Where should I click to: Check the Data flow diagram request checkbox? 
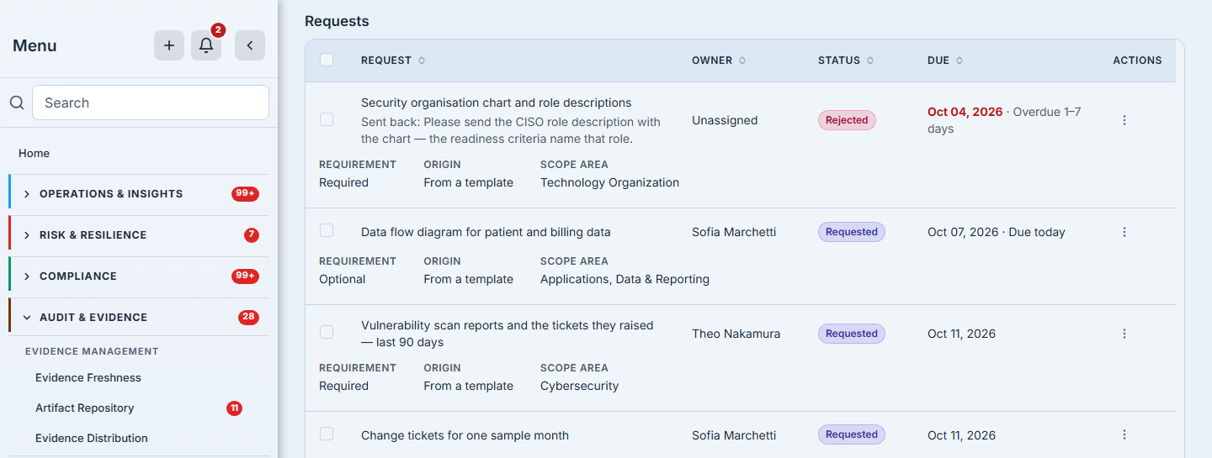[x=327, y=230]
